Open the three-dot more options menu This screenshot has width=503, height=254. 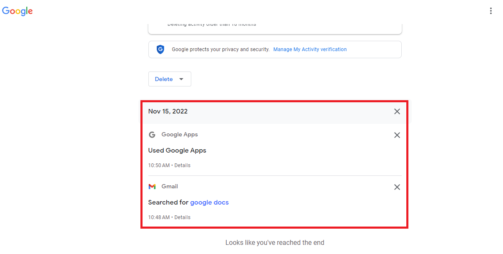coord(491,11)
